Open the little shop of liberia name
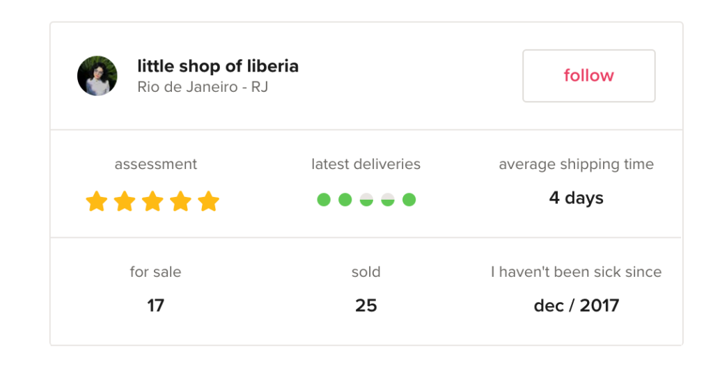Viewport: 713px width, 366px height. 218,67
